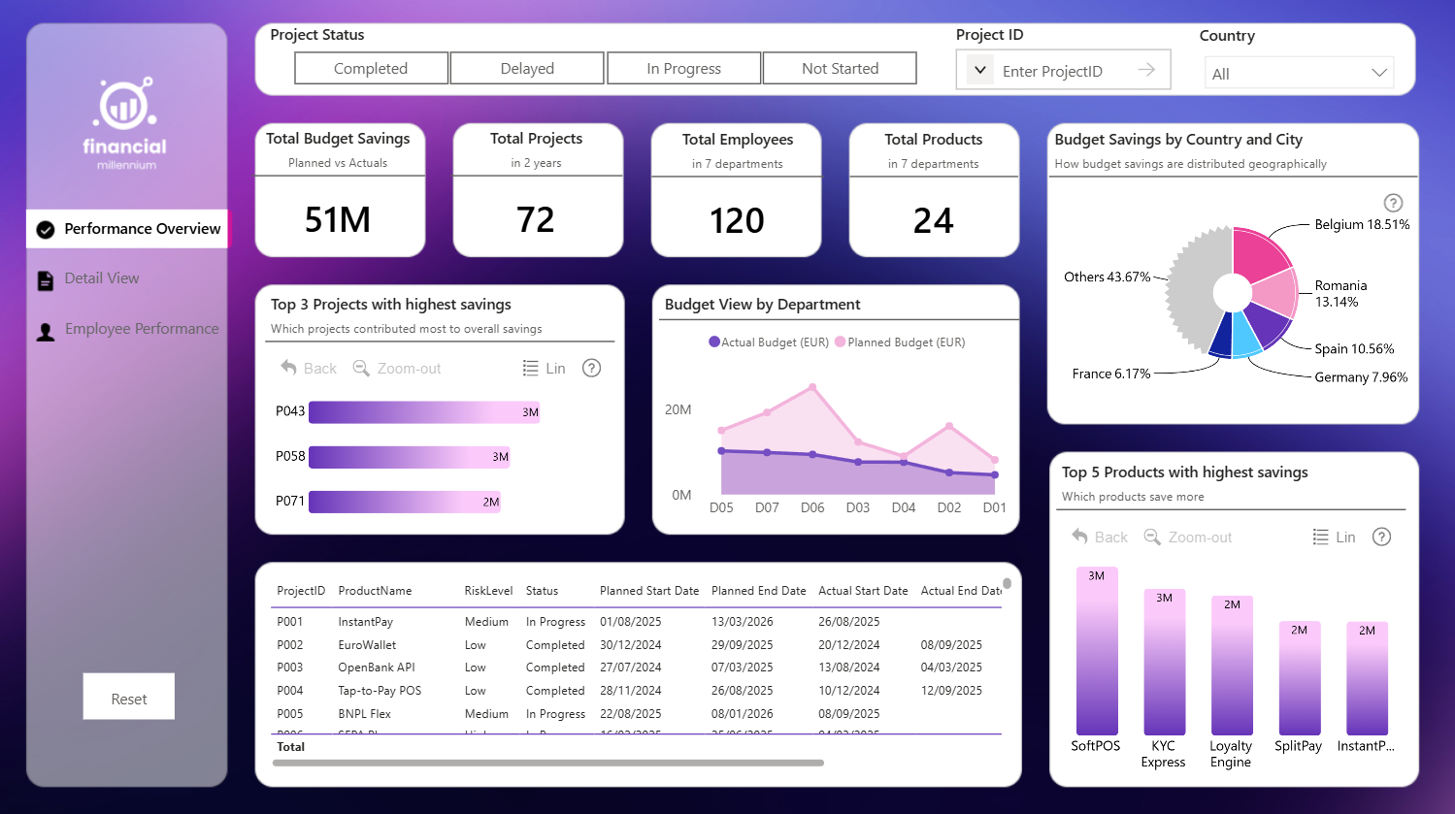Image resolution: width=1455 pixels, height=814 pixels.
Task: Open the Country dropdown showing All
Action: click(x=1300, y=73)
